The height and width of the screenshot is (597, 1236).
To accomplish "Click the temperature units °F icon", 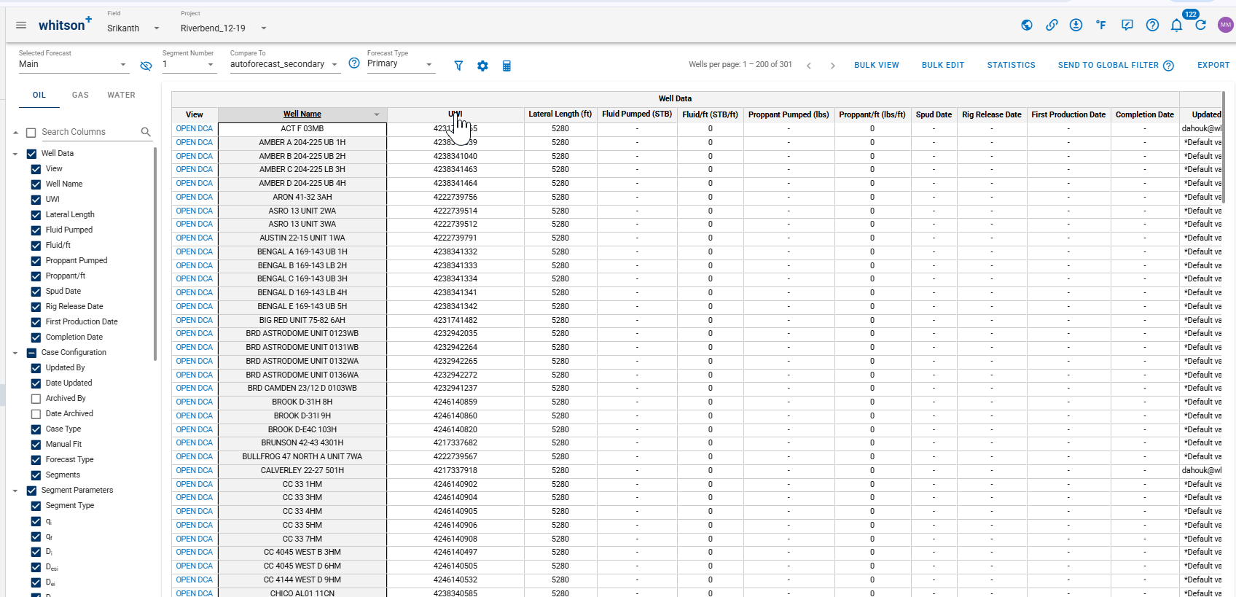I will [x=1100, y=26].
